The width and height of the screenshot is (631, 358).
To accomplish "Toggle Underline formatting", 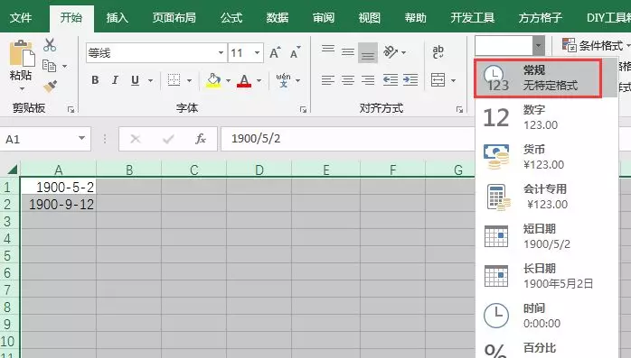I will pos(136,80).
